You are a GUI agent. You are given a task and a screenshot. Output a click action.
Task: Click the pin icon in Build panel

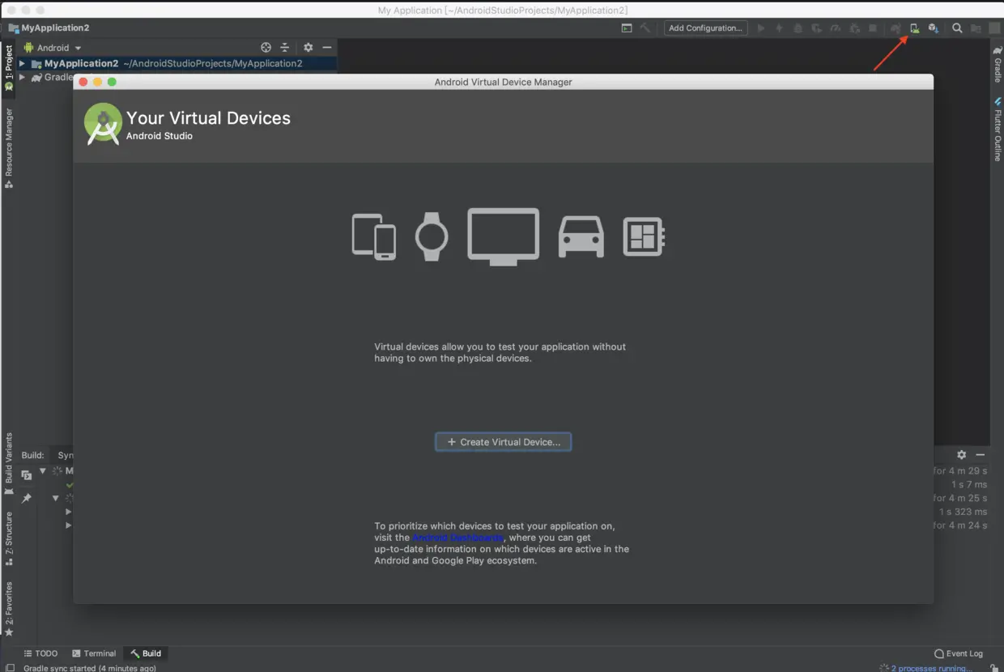pos(26,499)
